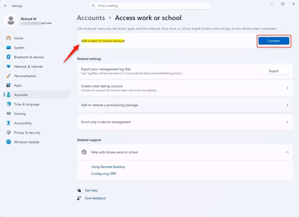Click the Find a setting search box
The width and height of the screenshot is (299, 217).
149,6
